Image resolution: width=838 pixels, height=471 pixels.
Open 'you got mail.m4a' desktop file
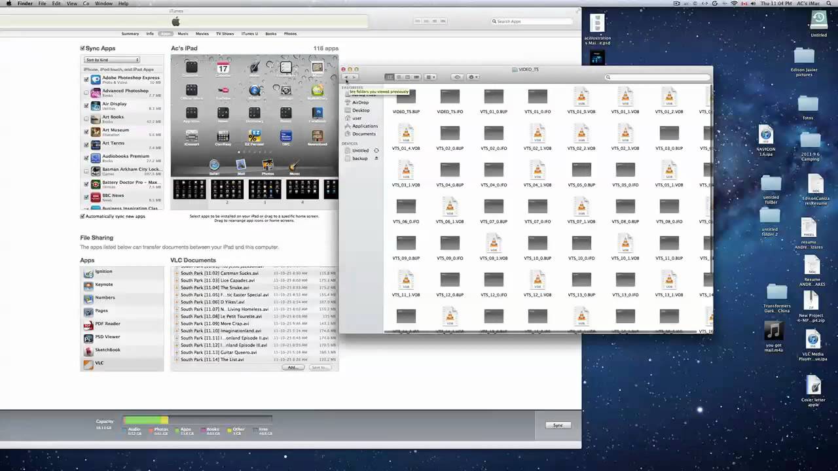click(x=774, y=338)
